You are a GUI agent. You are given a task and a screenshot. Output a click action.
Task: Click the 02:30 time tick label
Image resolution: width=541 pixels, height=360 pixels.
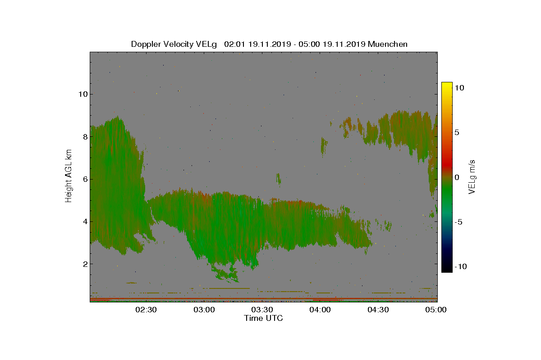(146, 310)
